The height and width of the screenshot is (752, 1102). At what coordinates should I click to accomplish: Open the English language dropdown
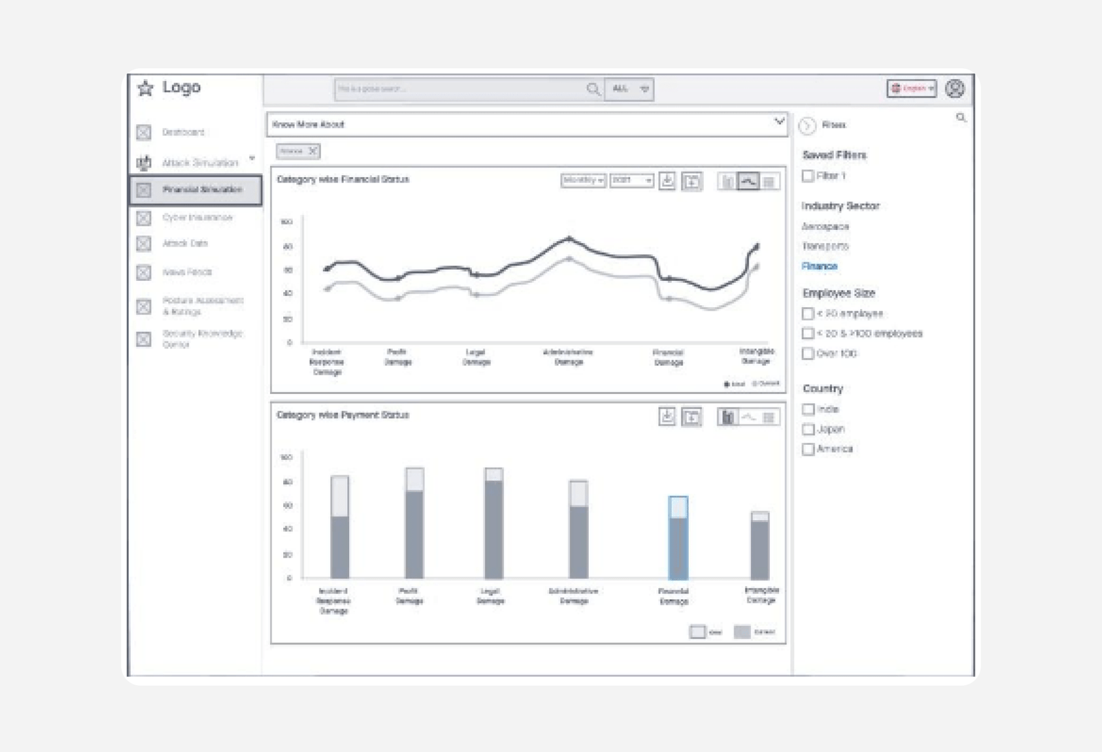click(x=911, y=88)
